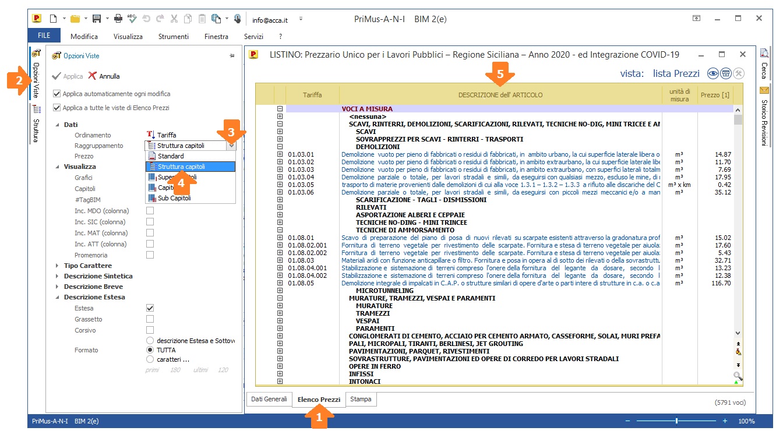Enable Inc. SIC (colonna) checkbox
783x438 pixels.
tap(150, 222)
